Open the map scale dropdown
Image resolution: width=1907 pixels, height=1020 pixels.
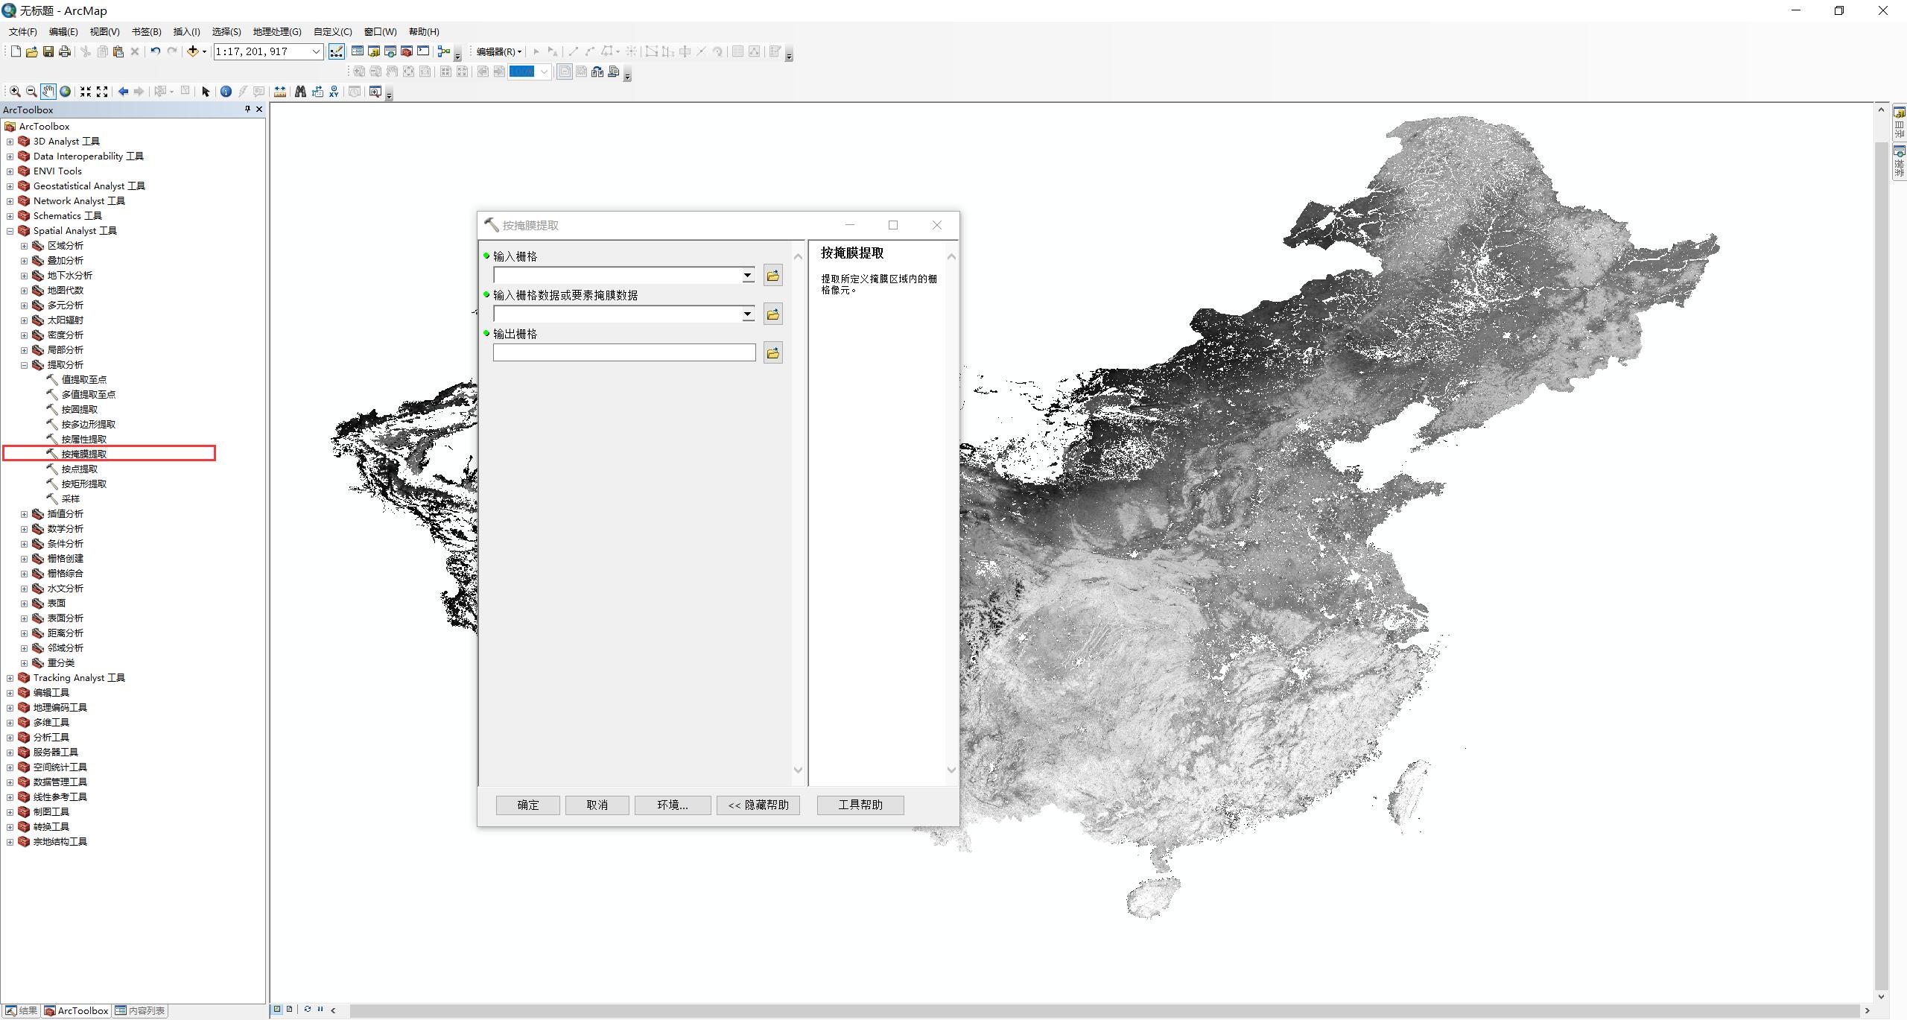pos(316,51)
